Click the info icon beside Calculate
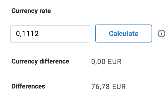167x98 pixels. click(x=161, y=33)
